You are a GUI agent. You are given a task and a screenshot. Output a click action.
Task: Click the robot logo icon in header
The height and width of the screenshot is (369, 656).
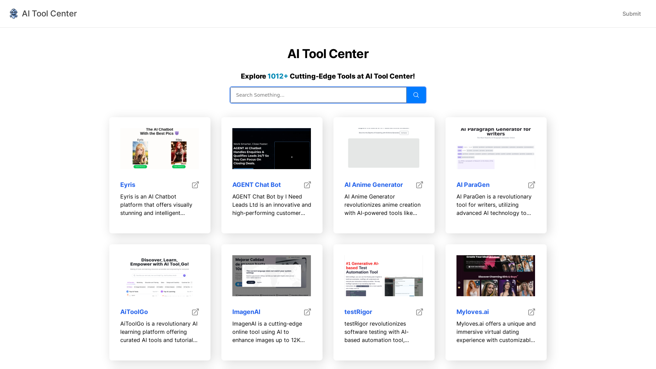tap(14, 14)
